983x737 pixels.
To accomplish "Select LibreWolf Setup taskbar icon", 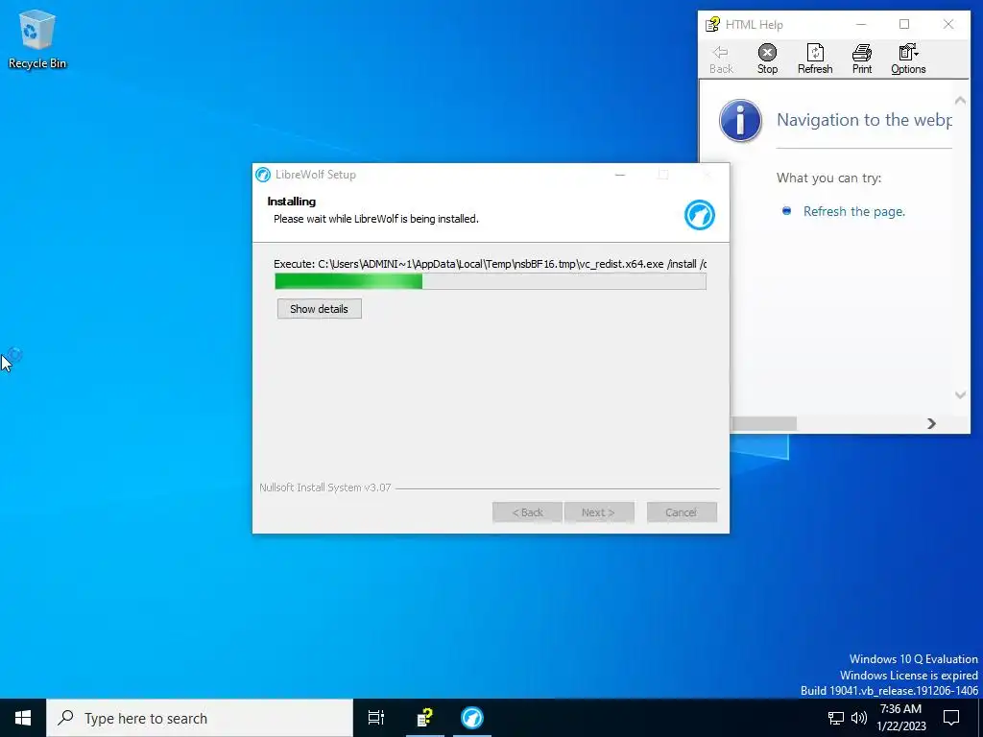I will coord(472,718).
